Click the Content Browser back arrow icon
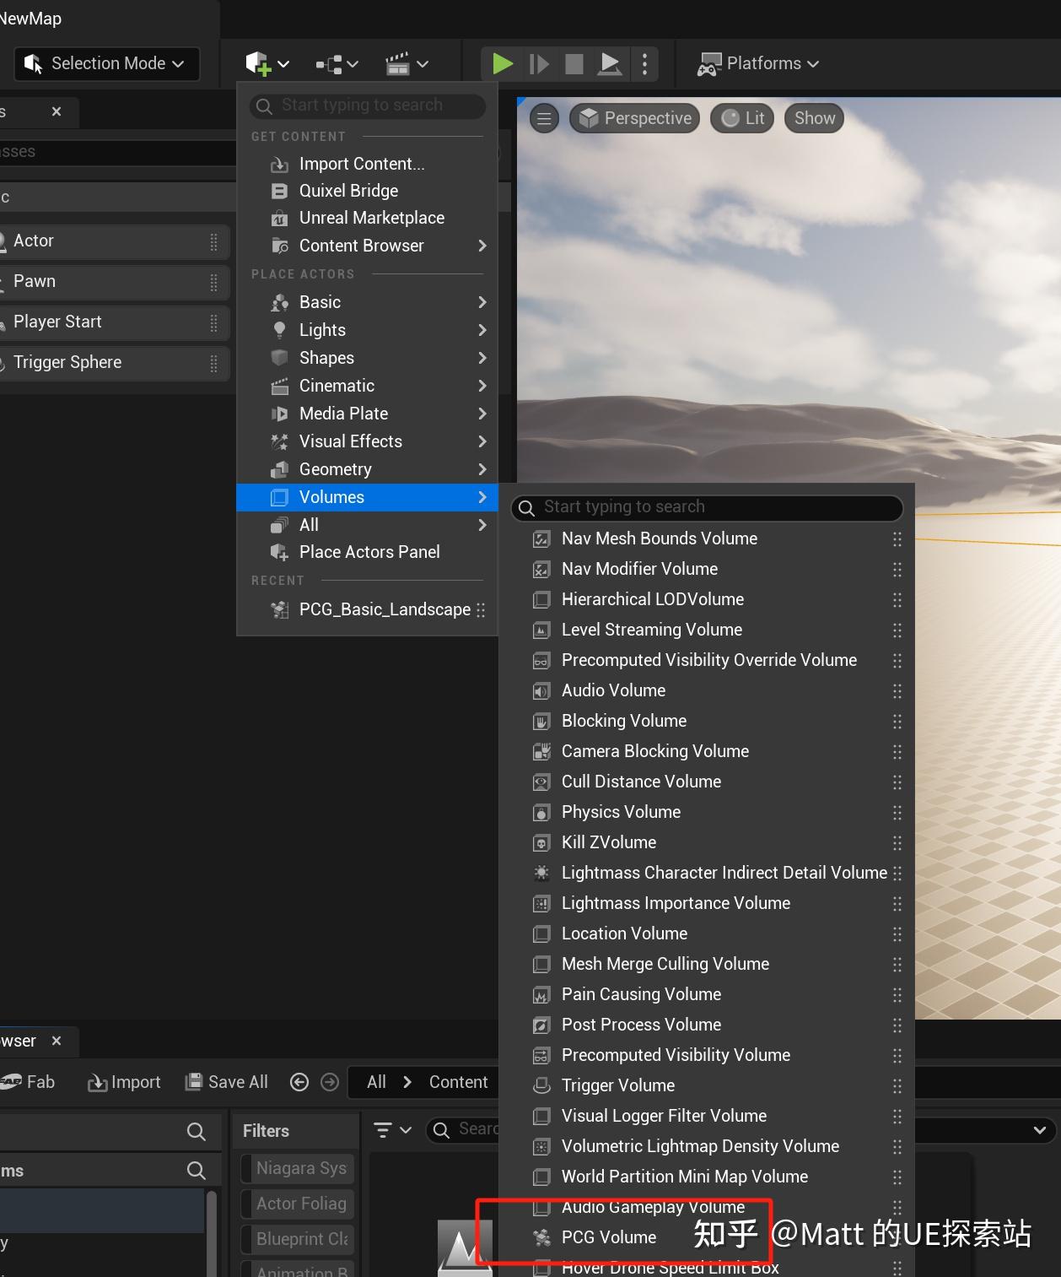Screen dimensions: 1061x1277 coord(299,1082)
